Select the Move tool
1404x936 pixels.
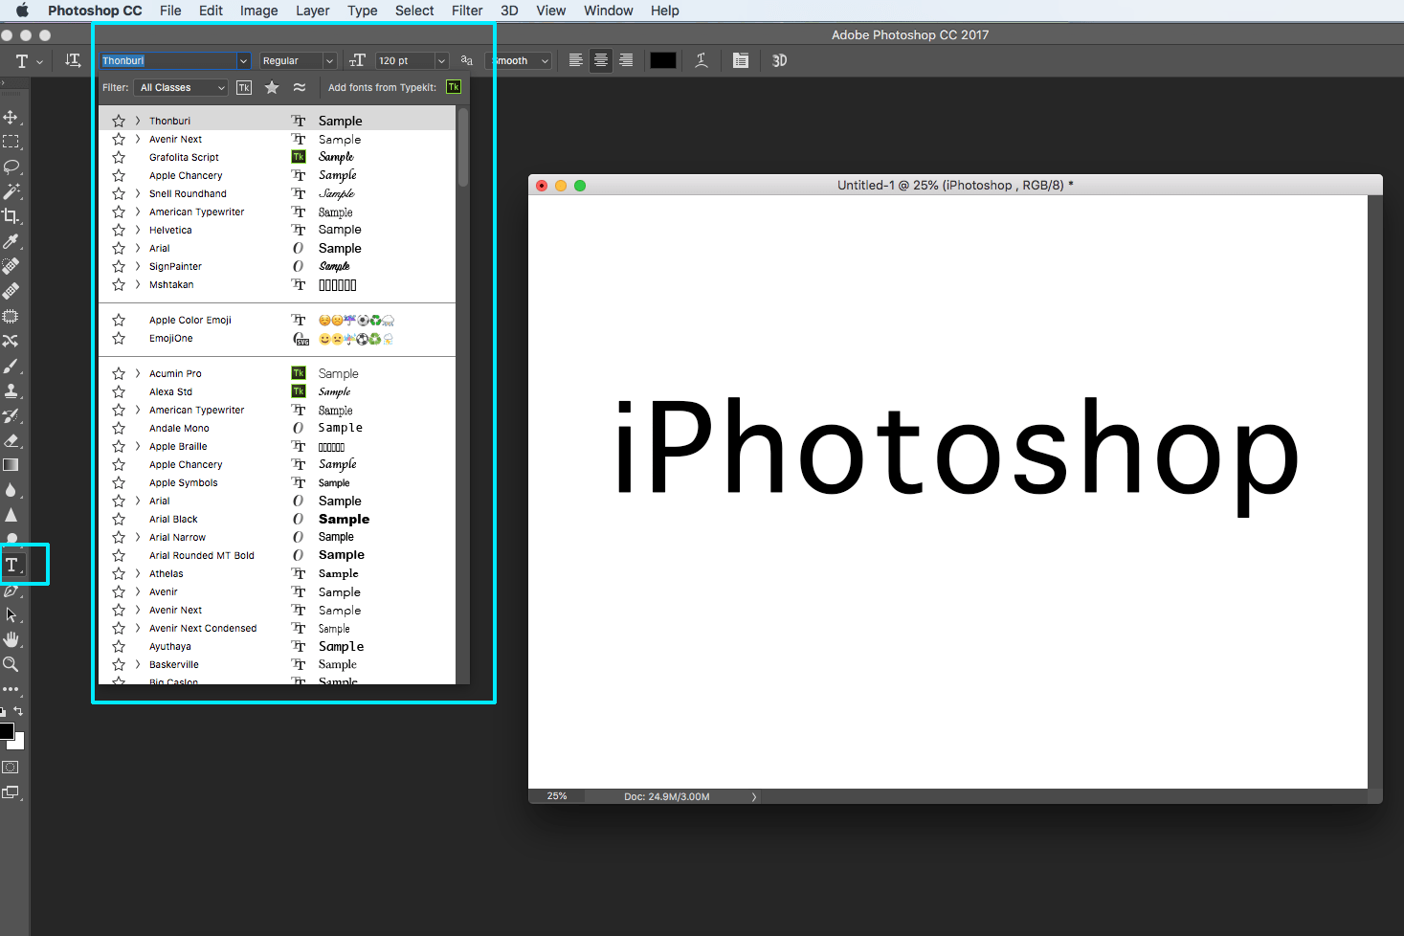pyautogui.click(x=11, y=117)
